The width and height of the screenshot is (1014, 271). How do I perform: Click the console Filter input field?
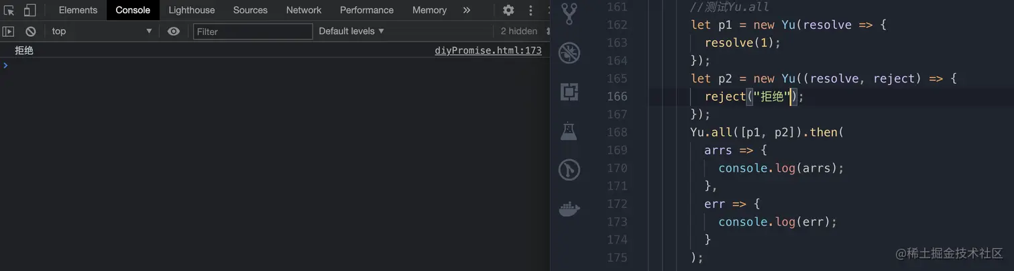coord(253,32)
